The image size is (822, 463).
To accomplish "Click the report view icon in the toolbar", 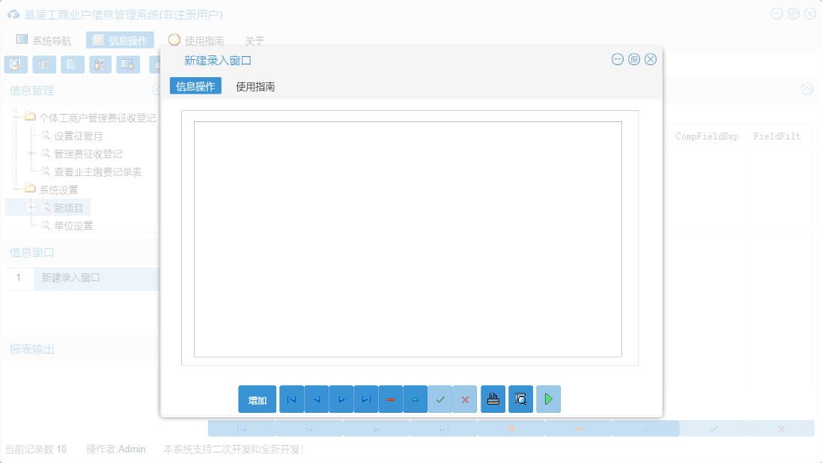I will 44,64.
